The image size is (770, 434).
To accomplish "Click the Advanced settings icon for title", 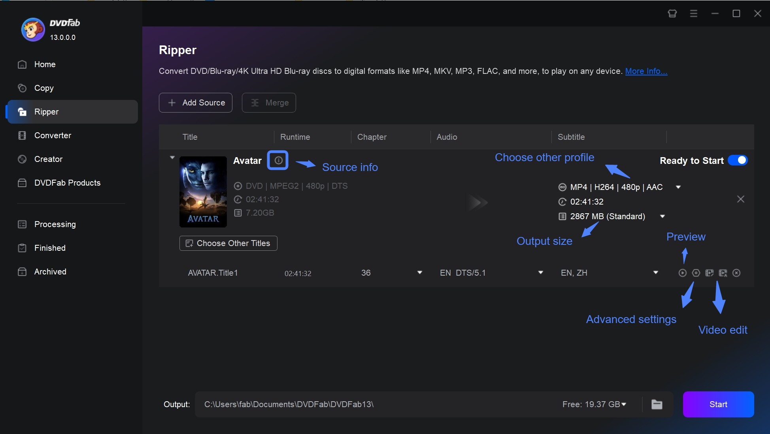I will (x=696, y=273).
